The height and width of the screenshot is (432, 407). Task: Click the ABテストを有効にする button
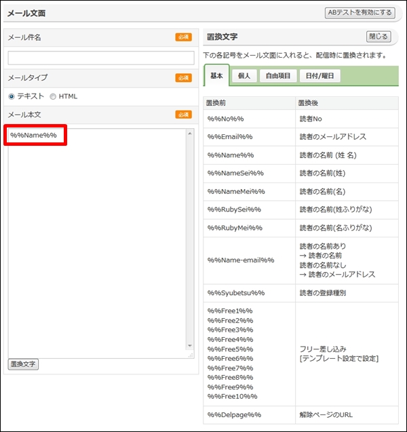coord(360,13)
